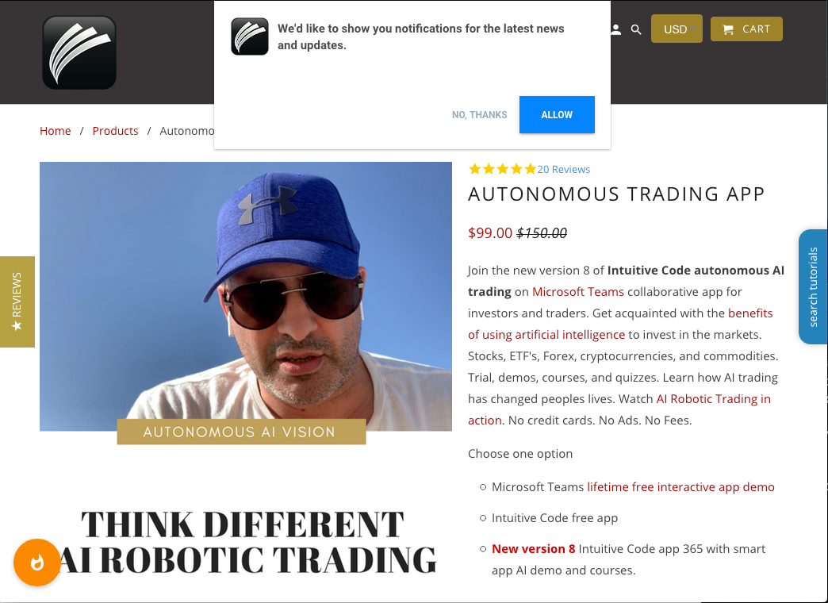This screenshot has height=603, width=828.
Task: Allow notifications in the popup
Action: pos(557,115)
